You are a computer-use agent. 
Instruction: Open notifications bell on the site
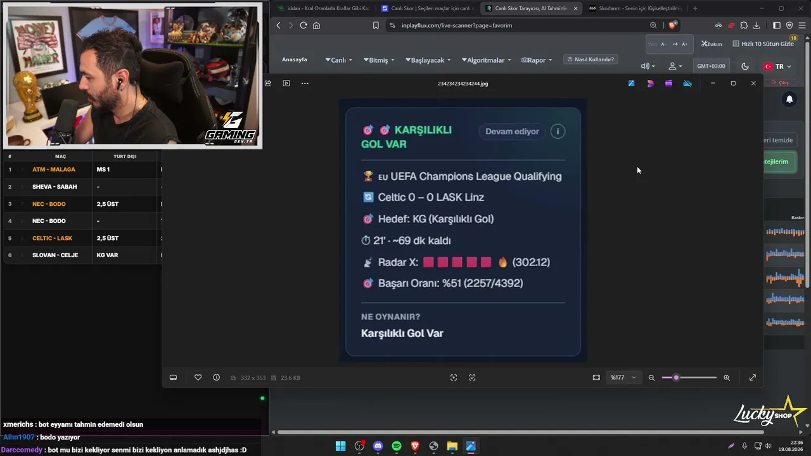click(x=789, y=99)
